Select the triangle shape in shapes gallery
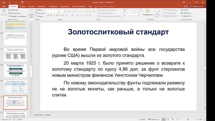 (125, 13)
